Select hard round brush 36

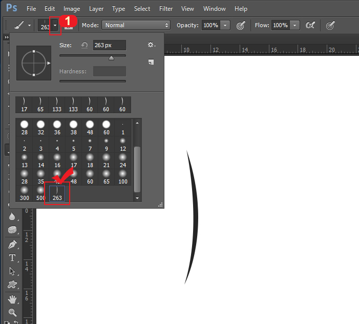[x=57, y=128]
